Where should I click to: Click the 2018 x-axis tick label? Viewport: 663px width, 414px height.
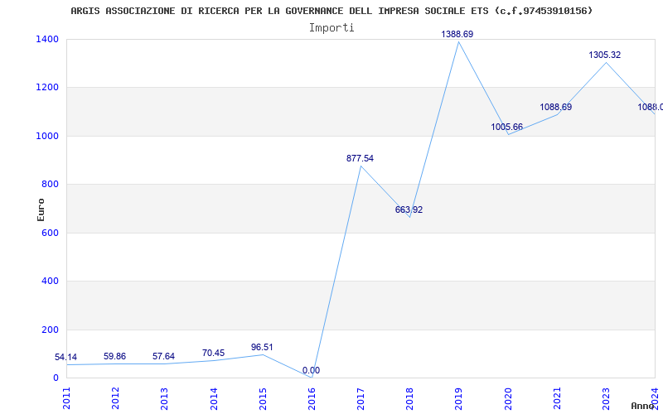(x=409, y=398)
